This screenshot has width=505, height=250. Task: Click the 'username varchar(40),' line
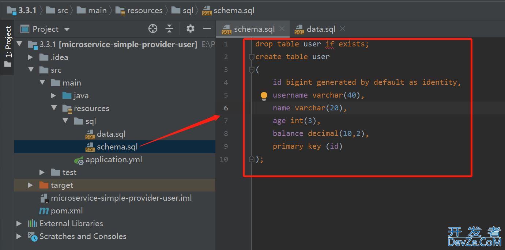pos(319,95)
